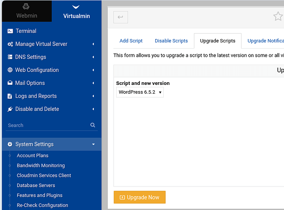Open Database Servers link
The height and width of the screenshot is (210, 284).
(36, 185)
